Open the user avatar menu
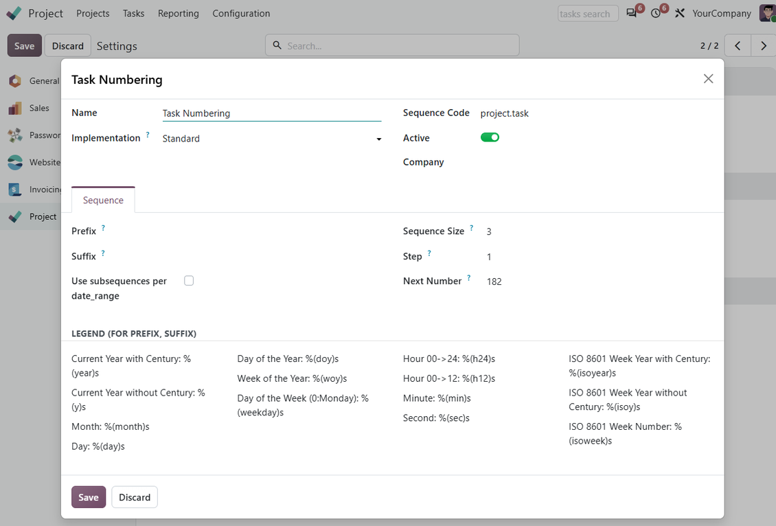Viewport: 776px width, 526px height. pos(767,13)
